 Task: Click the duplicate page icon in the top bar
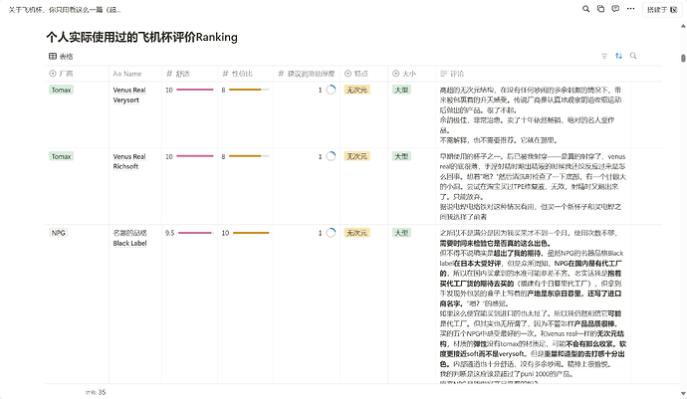pos(600,9)
